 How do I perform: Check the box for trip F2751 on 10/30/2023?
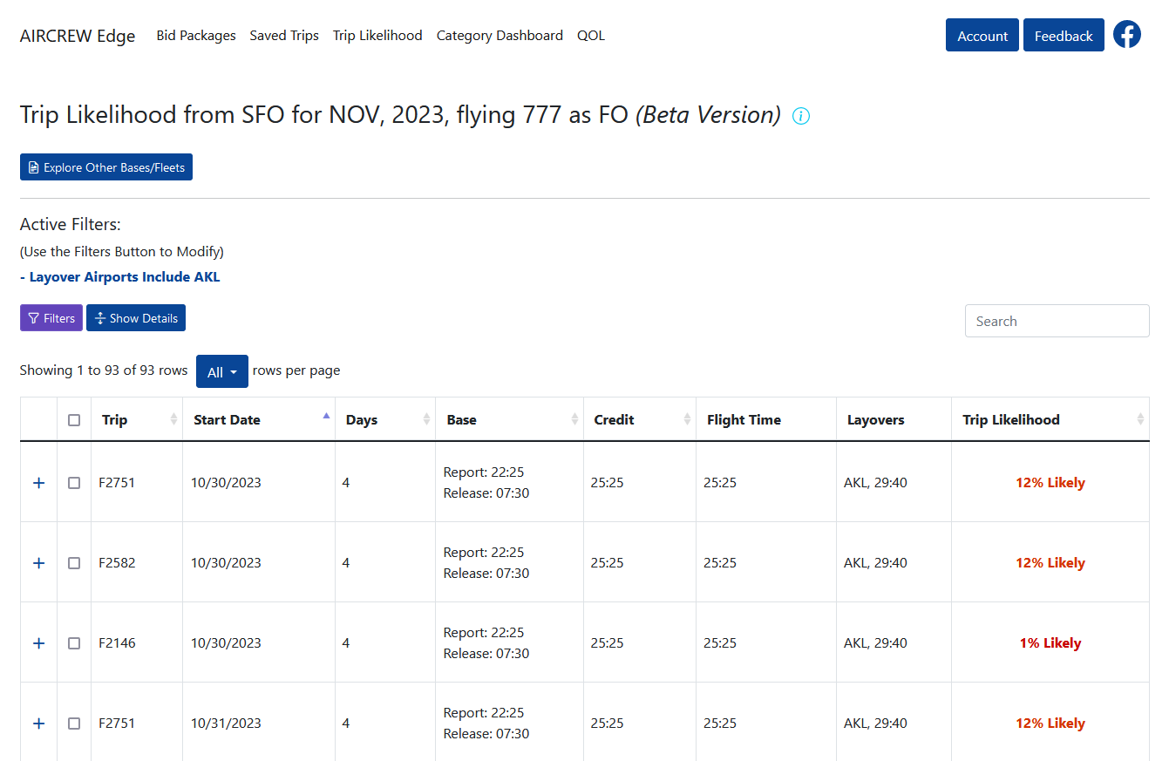(x=74, y=483)
